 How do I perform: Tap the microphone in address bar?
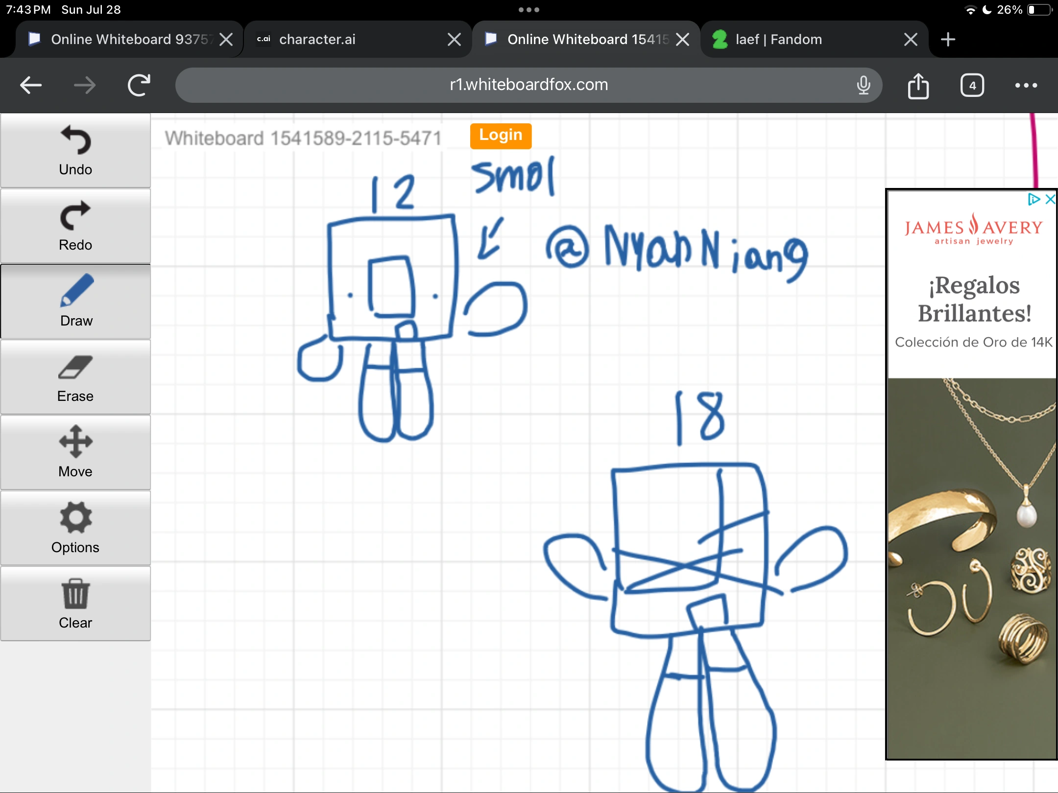(x=864, y=85)
